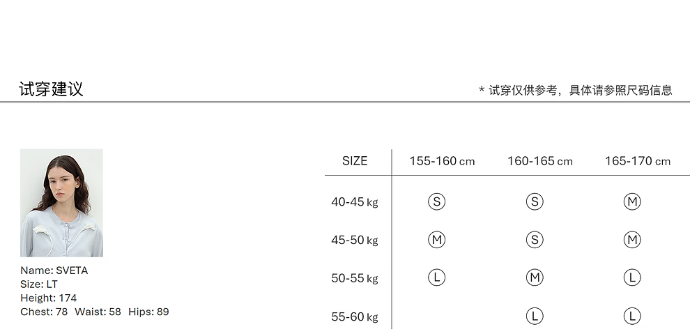
Task: Click the S size circle for 40-45 kg, 155-160 cm
Action: click(436, 202)
